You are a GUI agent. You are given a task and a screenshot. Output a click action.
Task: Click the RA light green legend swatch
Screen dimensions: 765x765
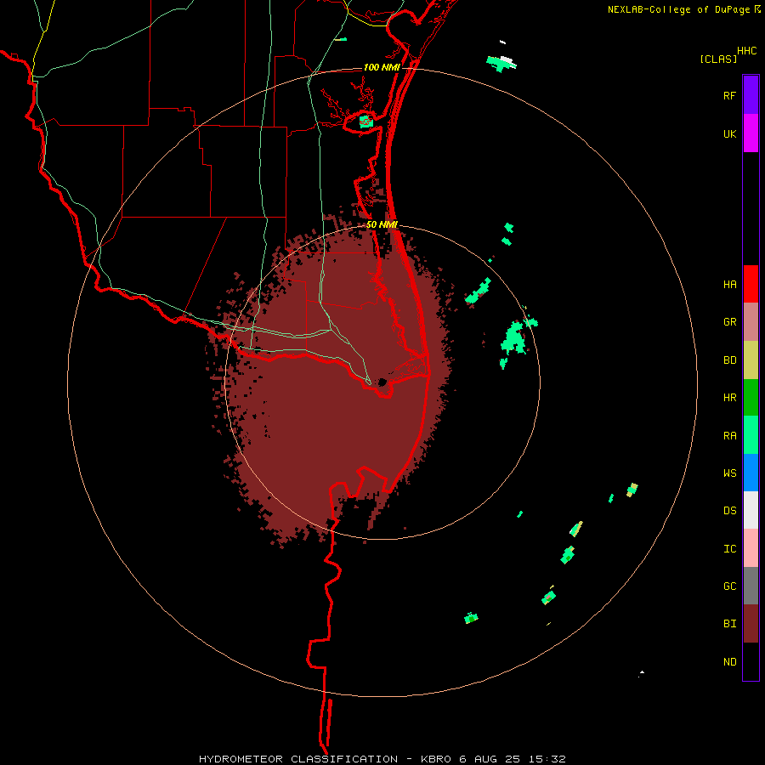(751, 435)
